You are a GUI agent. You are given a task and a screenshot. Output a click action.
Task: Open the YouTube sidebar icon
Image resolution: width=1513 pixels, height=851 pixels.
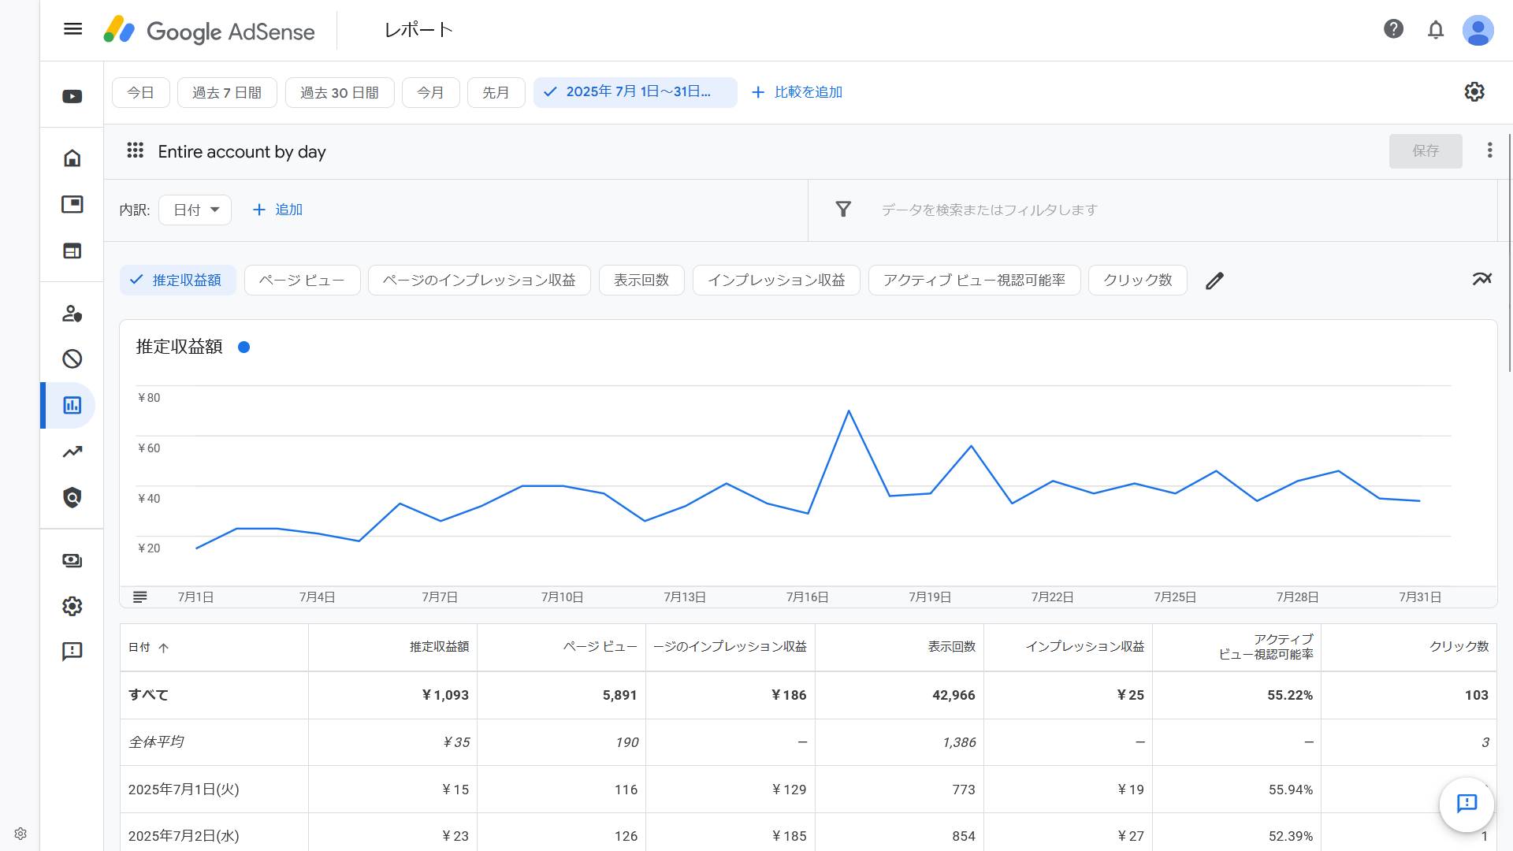click(72, 96)
